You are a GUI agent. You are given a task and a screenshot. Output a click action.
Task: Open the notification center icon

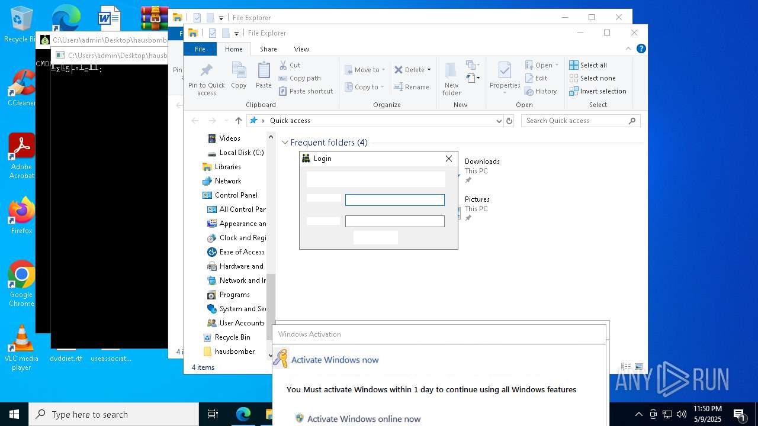tap(738, 414)
